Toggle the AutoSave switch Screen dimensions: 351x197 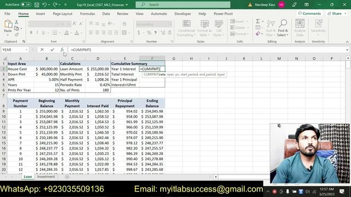click(26, 4)
